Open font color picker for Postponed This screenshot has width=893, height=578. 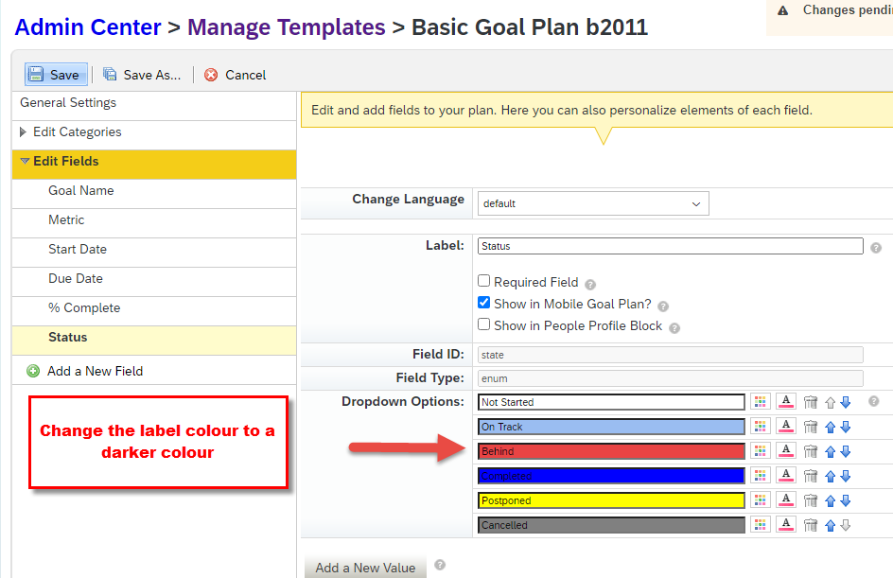coord(786,500)
